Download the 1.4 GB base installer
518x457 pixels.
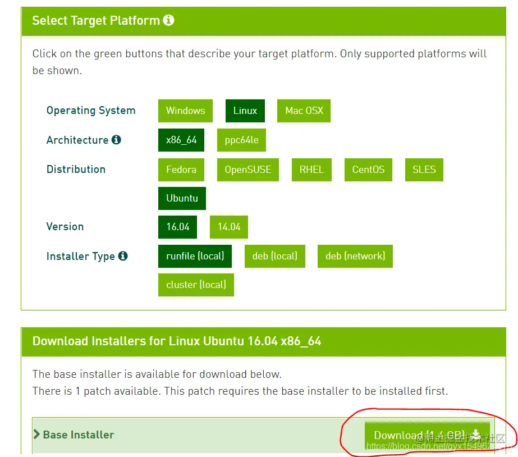pyautogui.click(x=428, y=436)
